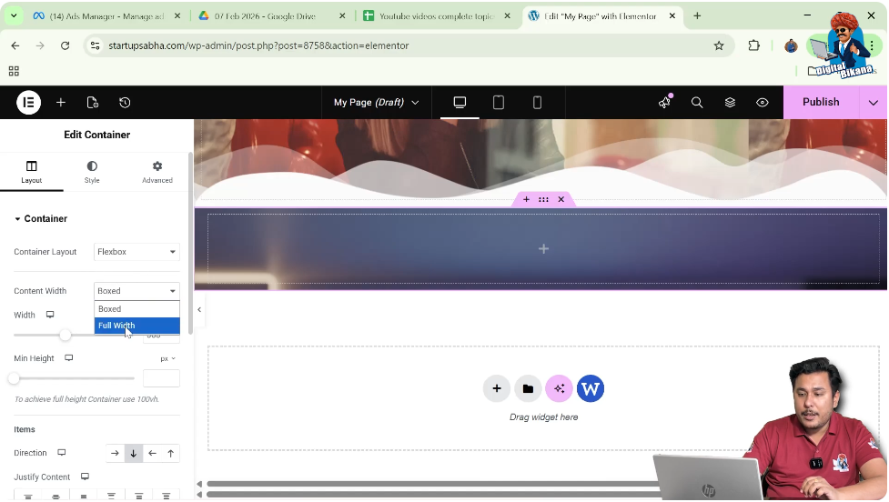Set direction to column down arrow
This screenshot has width=889, height=502.
[133, 453]
